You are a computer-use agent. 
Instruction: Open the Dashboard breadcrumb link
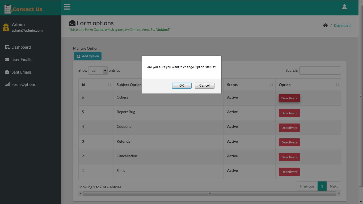click(342, 25)
